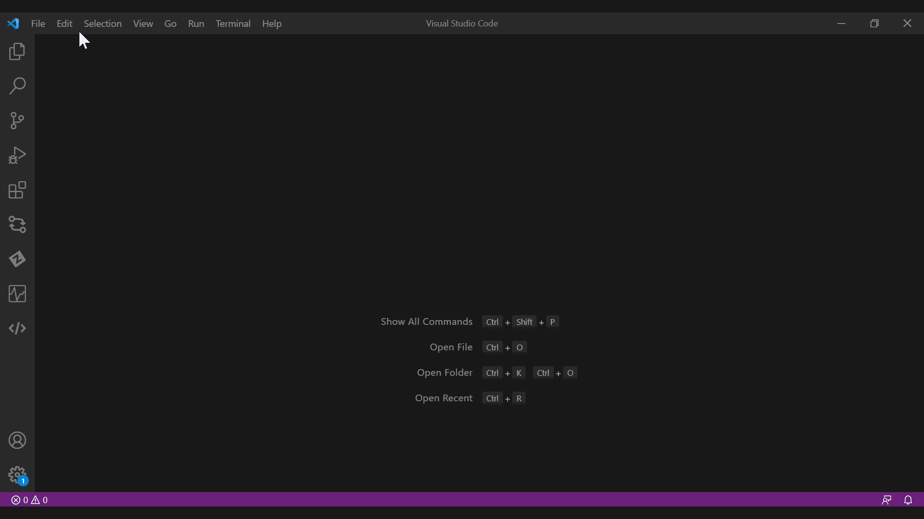Open the pull requests activity bar icon
The height and width of the screenshot is (519, 924).
coord(17,224)
